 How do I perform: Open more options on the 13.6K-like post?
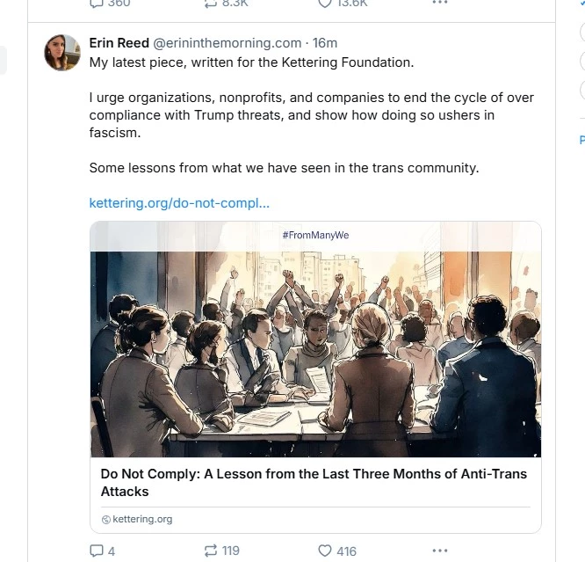coord(440,4)
